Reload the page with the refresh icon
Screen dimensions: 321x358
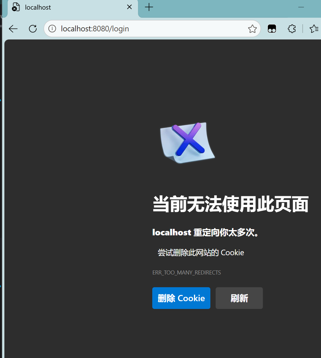point(33,29)
